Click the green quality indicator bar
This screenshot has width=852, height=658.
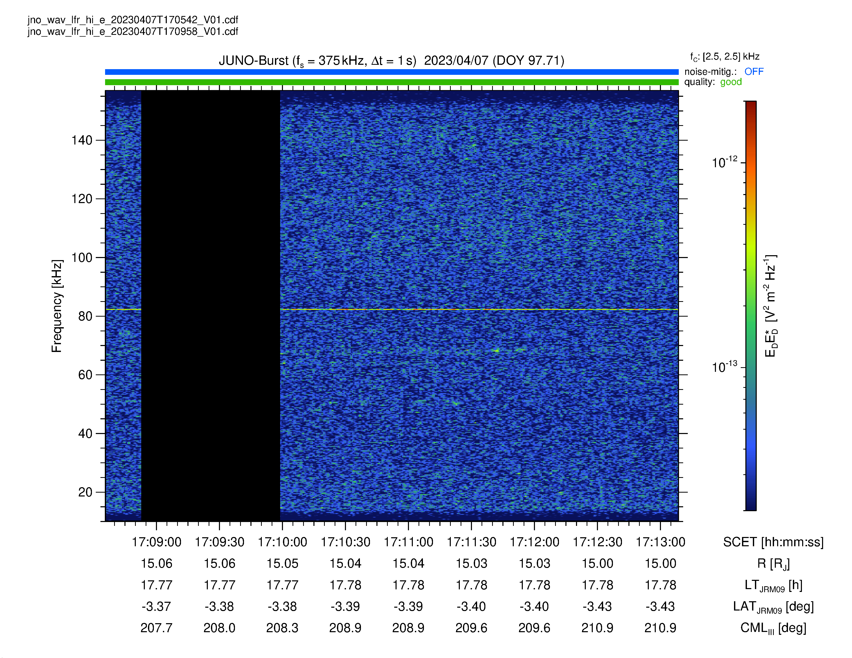click(x=392, y=82)
